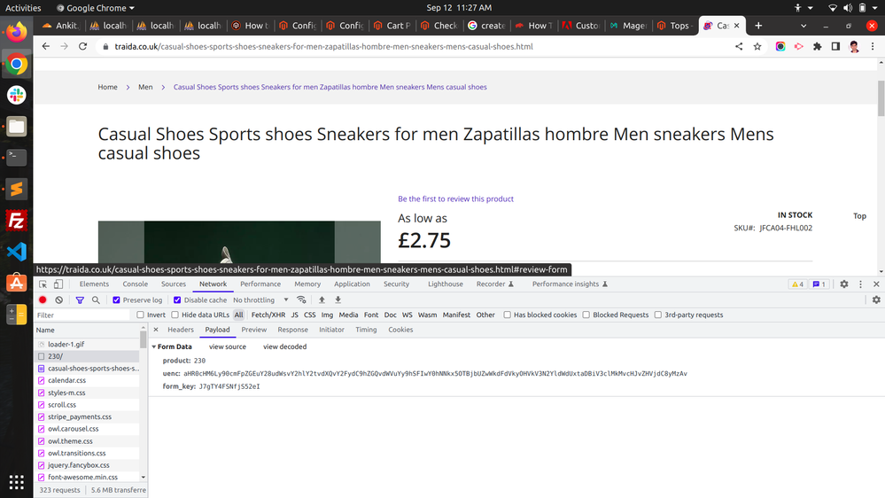Click the import HAR upload icon
Image resolution: width=885 pixels, height=498 pixels.
coord(322,300)
